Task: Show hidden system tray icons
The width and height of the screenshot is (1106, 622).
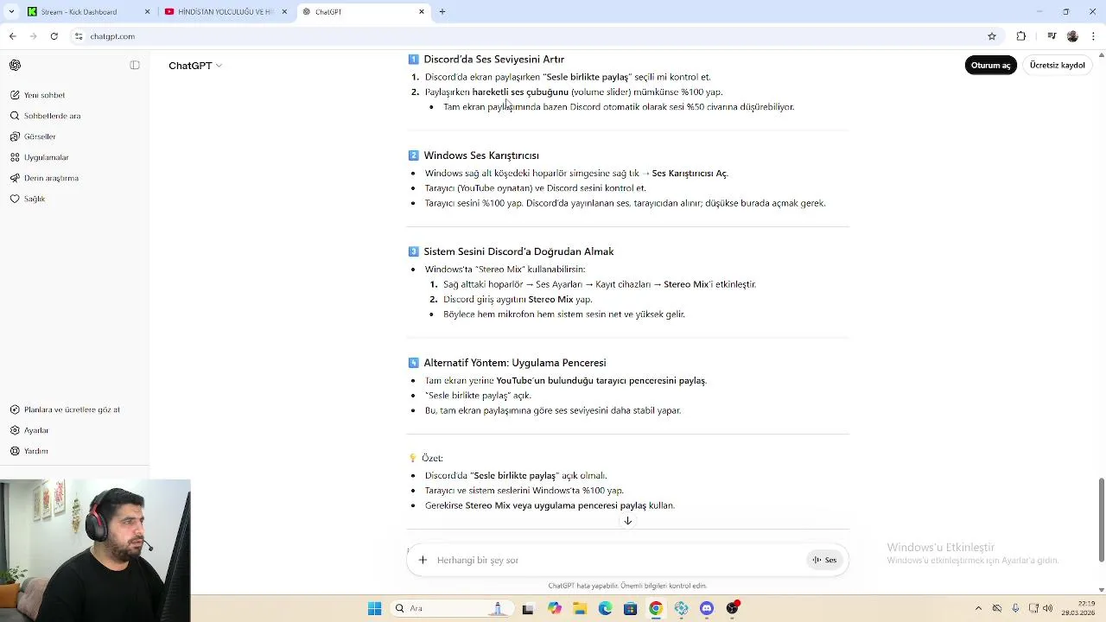Action: pos(978,608)
